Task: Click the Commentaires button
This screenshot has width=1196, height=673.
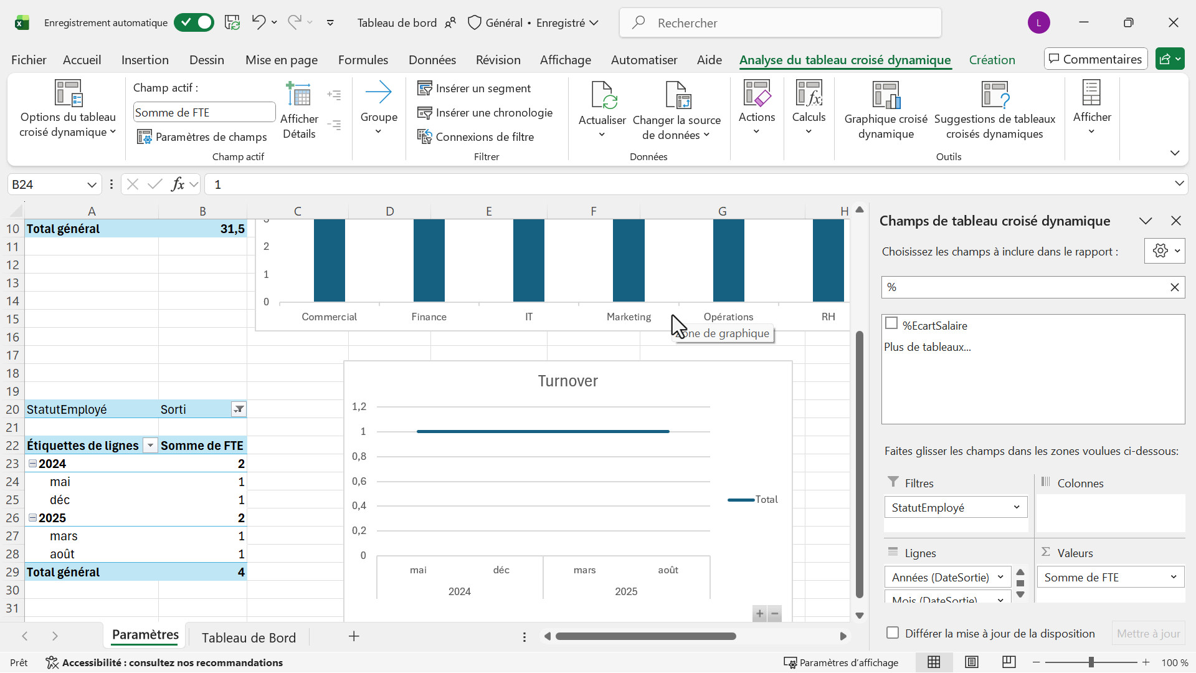Action: [1096, 59]
